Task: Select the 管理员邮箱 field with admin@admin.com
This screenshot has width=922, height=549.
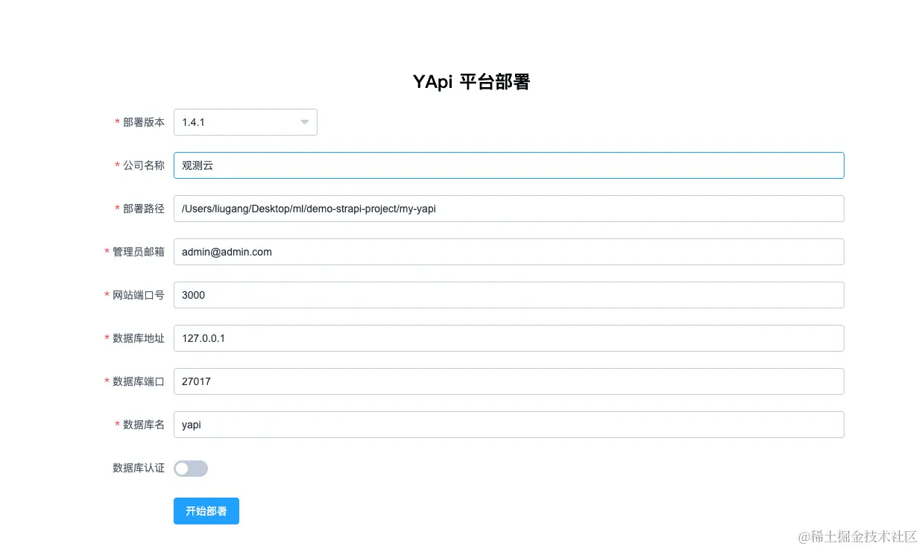Action: point(508,252)
